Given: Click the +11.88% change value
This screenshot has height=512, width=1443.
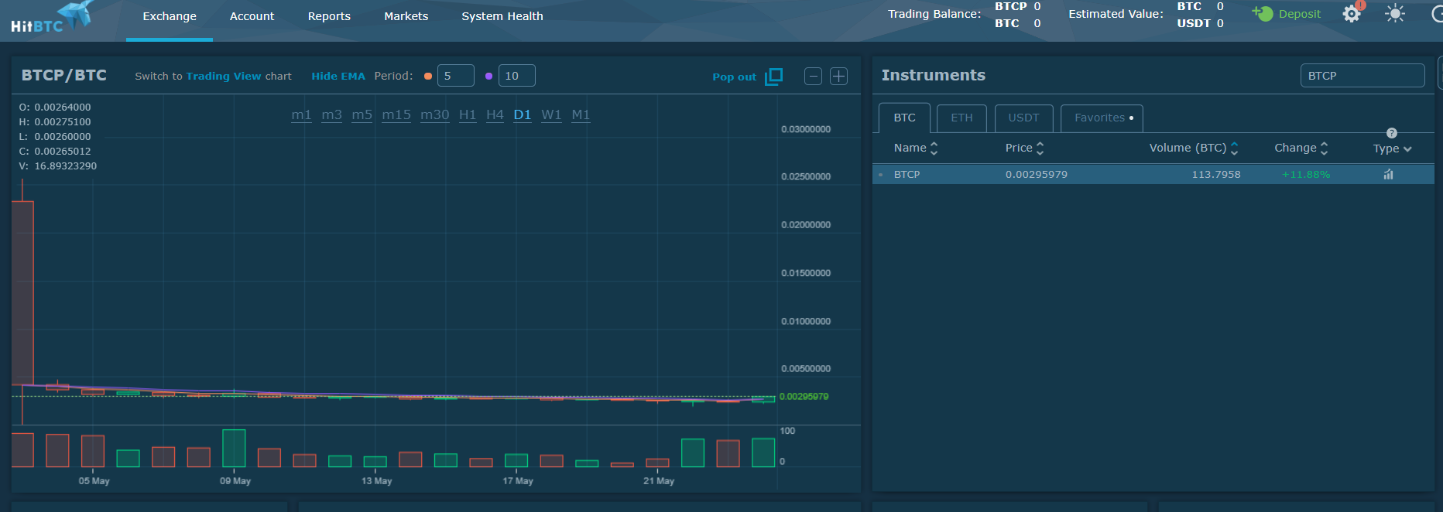Looking at the screenshot, I should click(x=1306, y=175).
